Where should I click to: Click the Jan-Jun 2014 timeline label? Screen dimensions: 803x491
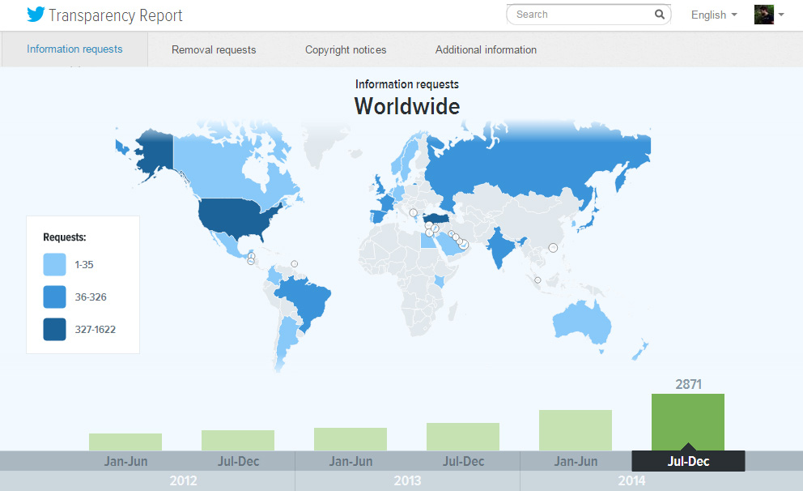576,461
